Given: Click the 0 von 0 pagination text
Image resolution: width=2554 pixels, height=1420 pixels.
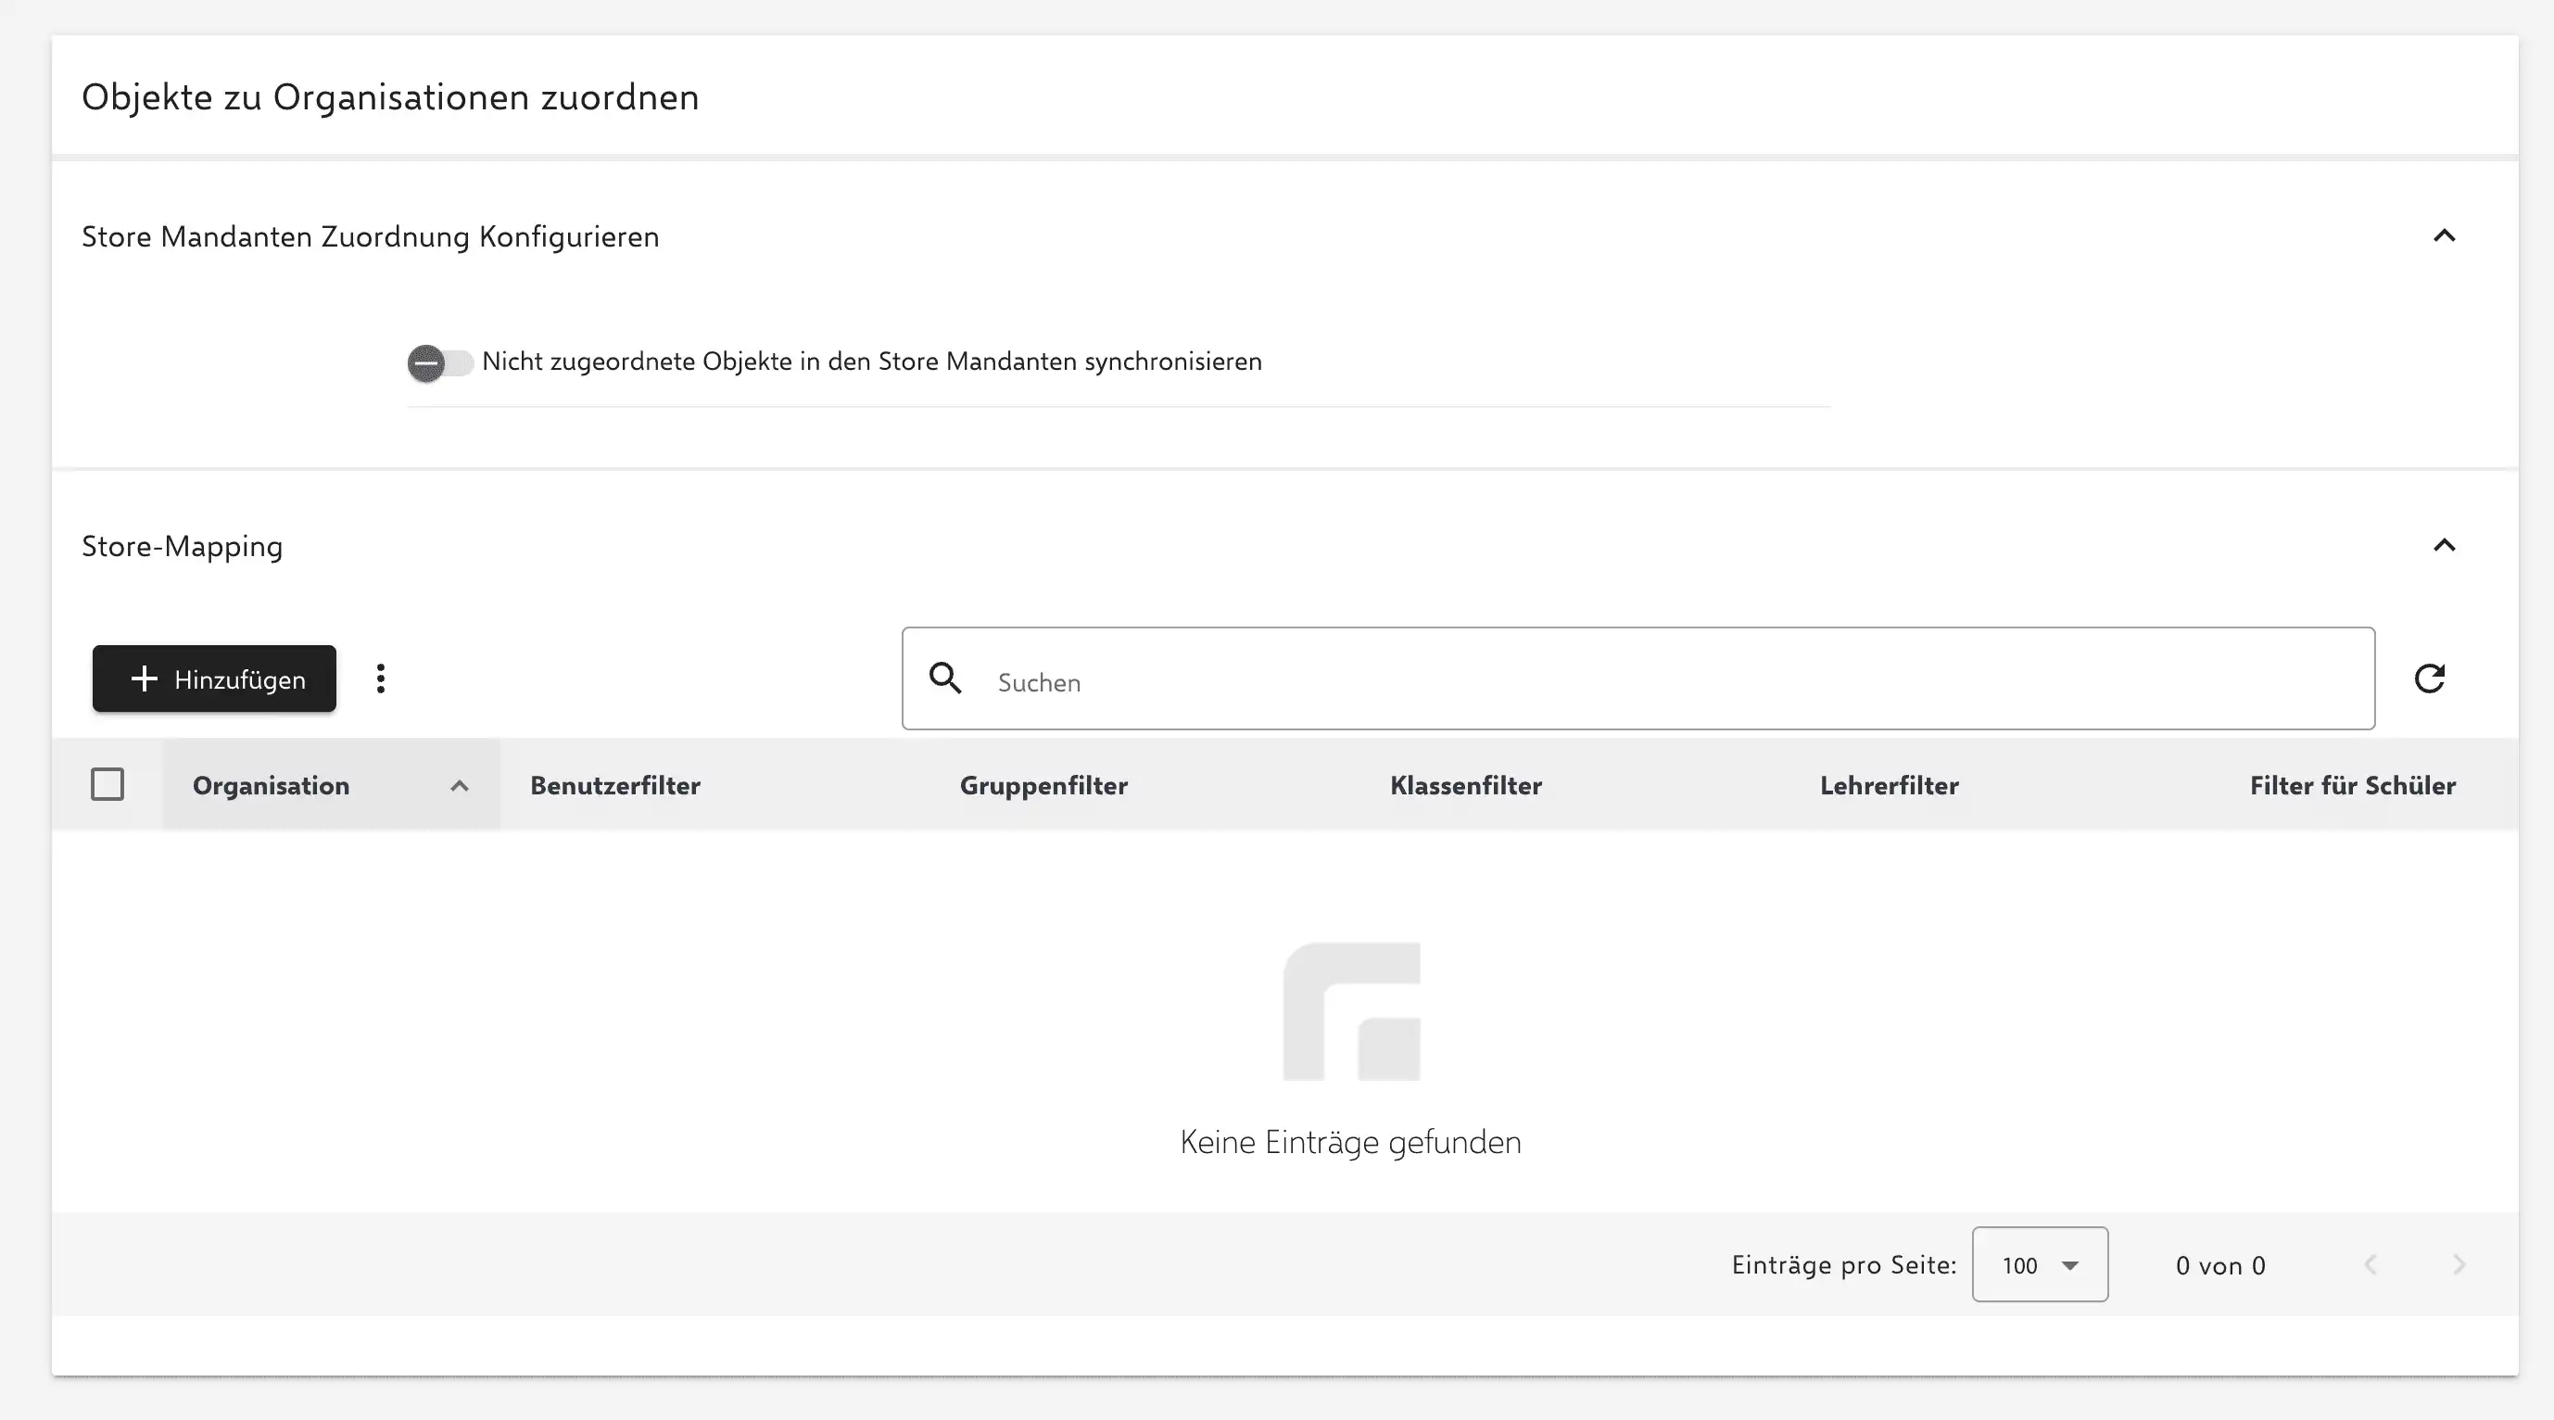Looking at the screenshot, I should pyautogui.click(x=2219, y=1265).
